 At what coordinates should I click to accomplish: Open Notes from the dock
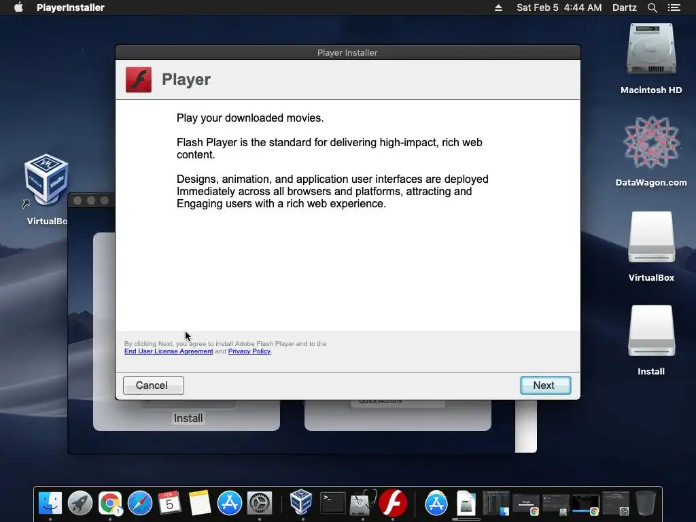coord(200,504)
